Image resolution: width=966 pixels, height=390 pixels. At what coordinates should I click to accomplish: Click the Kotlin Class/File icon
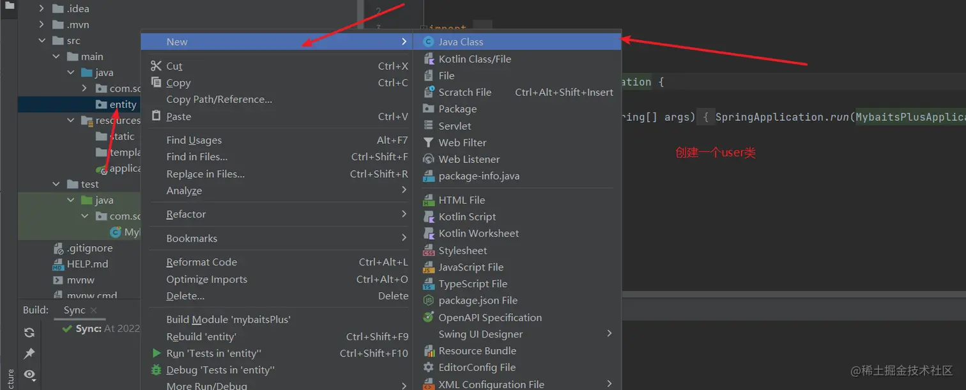[429, 59]
